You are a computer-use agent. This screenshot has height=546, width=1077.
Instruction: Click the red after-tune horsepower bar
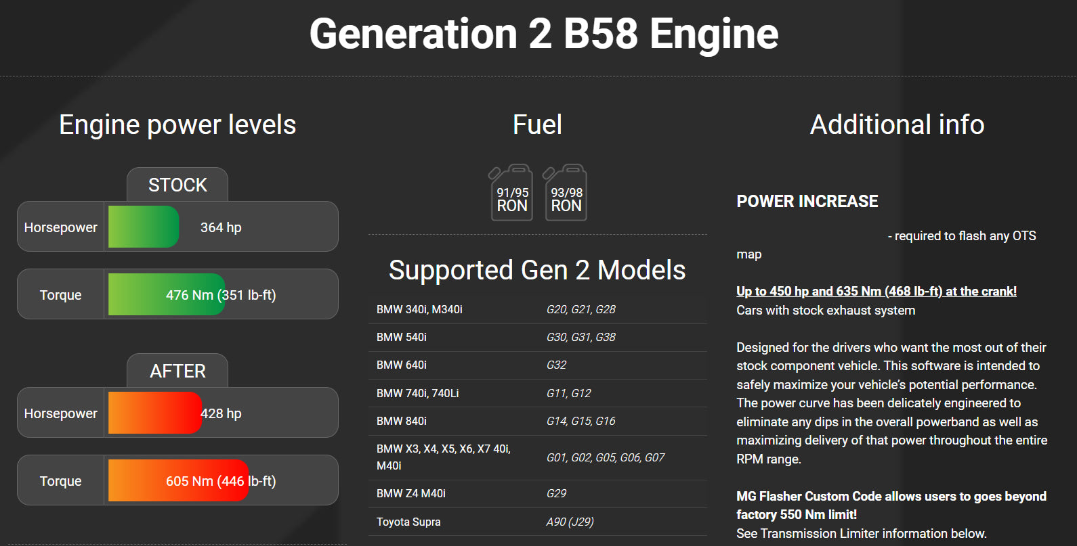pyautogui.click(x=155, y=413)
